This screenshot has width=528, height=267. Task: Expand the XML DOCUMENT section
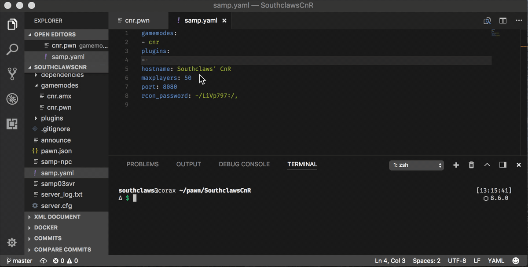[66, 217]
